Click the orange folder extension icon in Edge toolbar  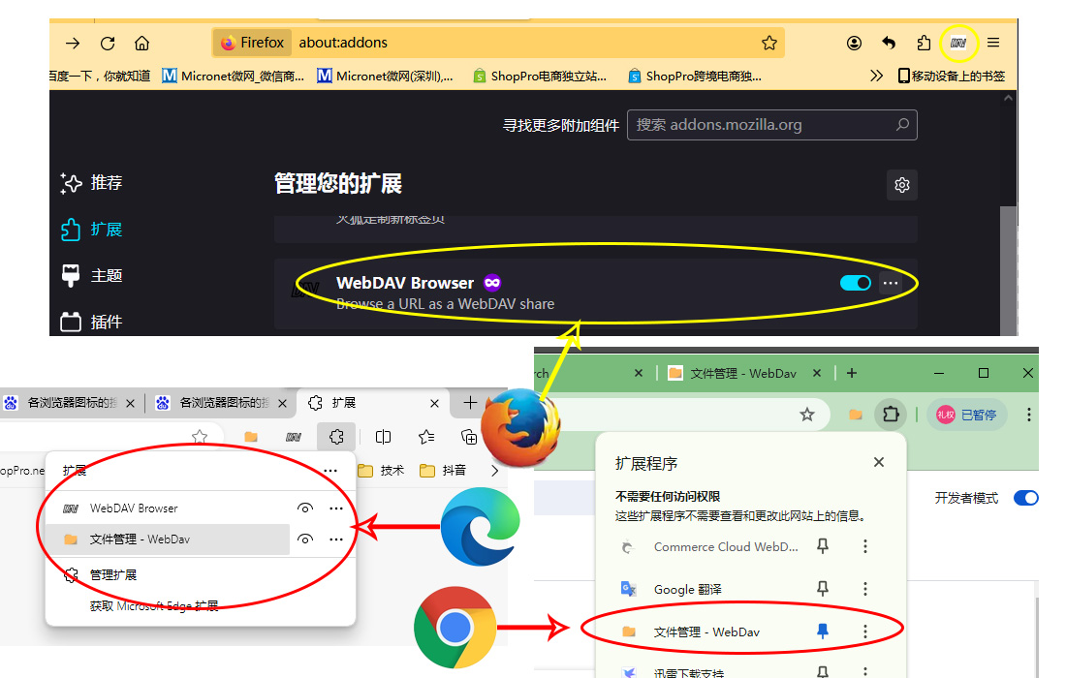[x=251, y=437]
